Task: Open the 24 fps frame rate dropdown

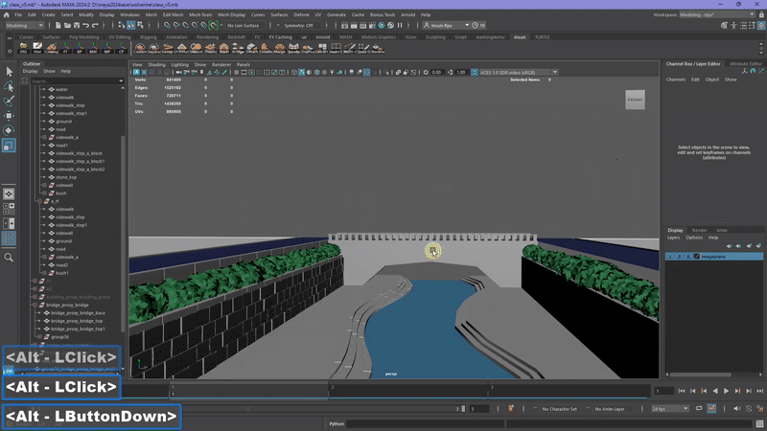Action: click(x=669, y=409)
